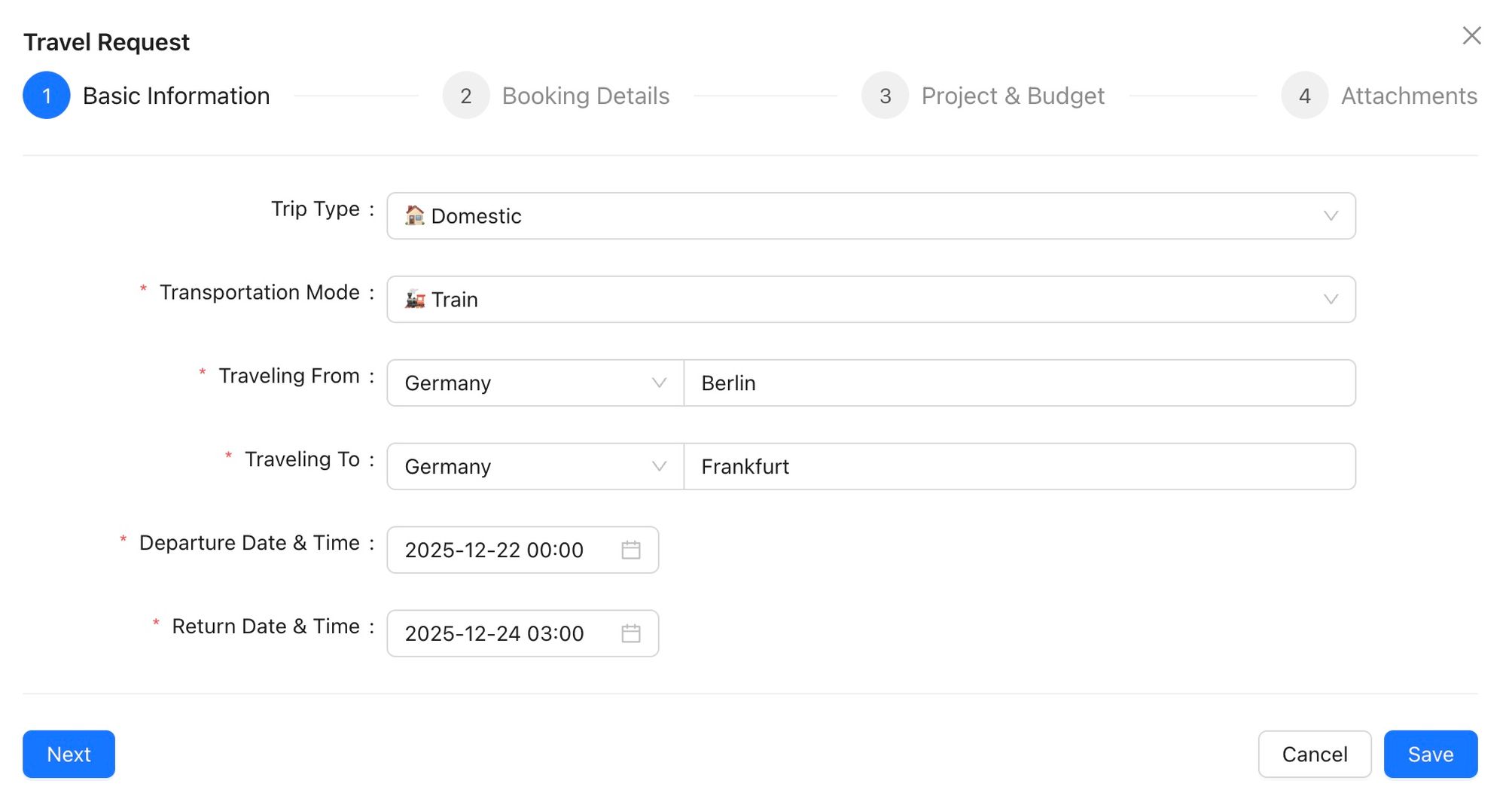
Task: Click the step 4 circle icon
Action: [x=1304, y=96]
